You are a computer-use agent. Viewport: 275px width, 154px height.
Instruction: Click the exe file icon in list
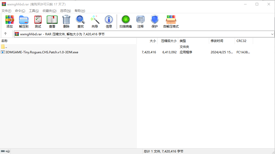pyautogui.click(x=3, y=52)
